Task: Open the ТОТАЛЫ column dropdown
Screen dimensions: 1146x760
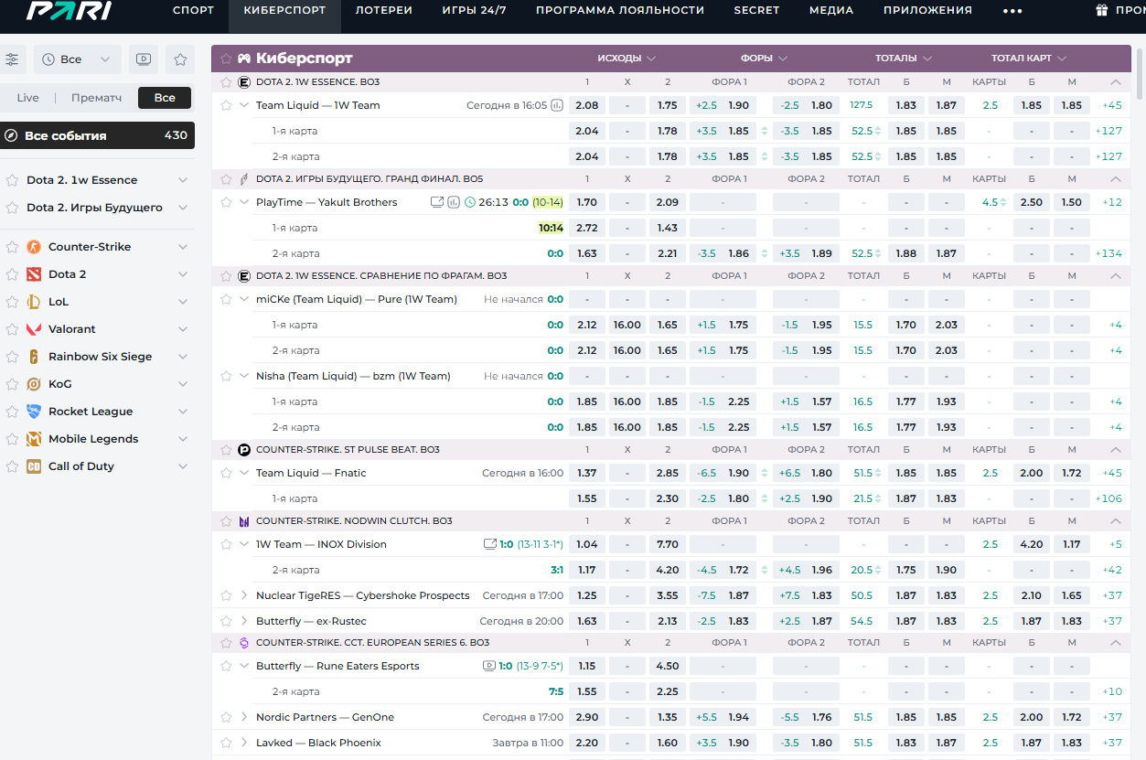Action: pos(904,59)
